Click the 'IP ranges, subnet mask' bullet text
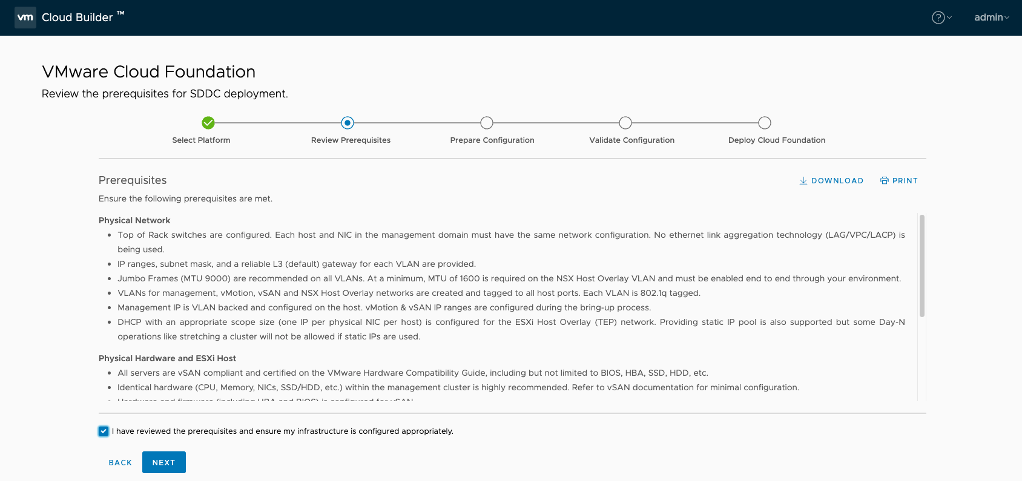 coord(297,264)
